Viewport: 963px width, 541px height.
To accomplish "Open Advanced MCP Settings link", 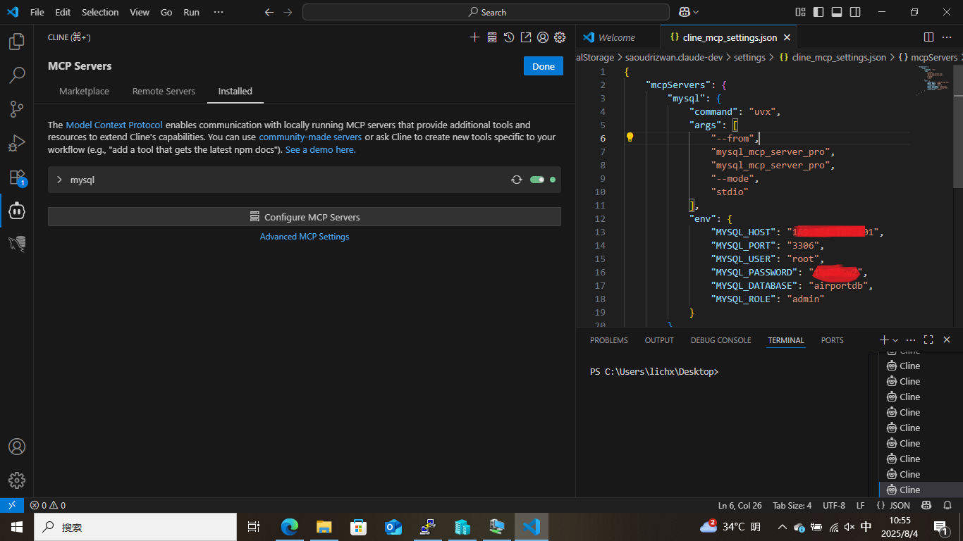I will point(305,237).
